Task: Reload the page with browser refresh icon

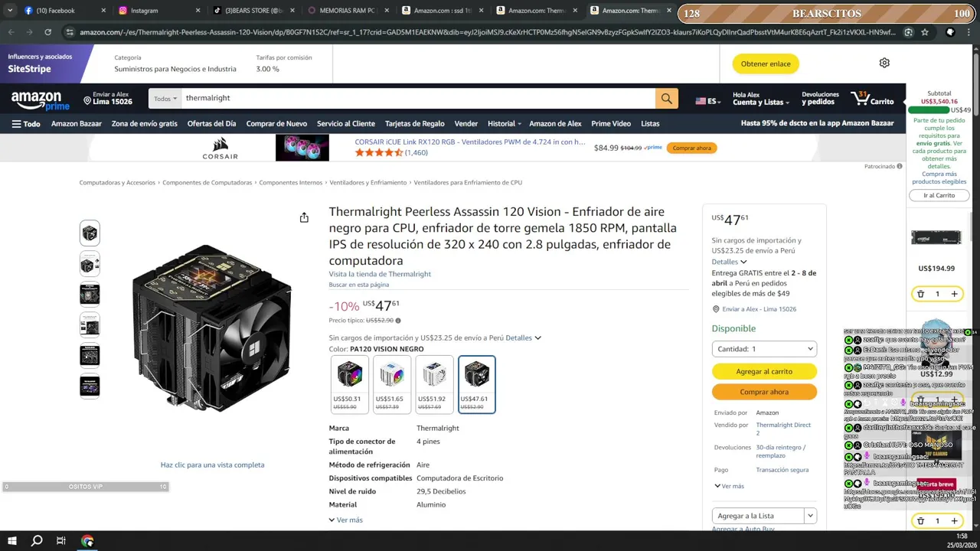Action: pyautogui.click(x=47, y=32)
